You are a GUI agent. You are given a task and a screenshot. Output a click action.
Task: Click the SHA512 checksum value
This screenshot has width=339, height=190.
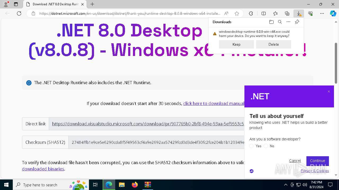point(158,142)
